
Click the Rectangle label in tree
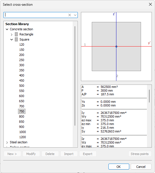click(x=26, y=34)
